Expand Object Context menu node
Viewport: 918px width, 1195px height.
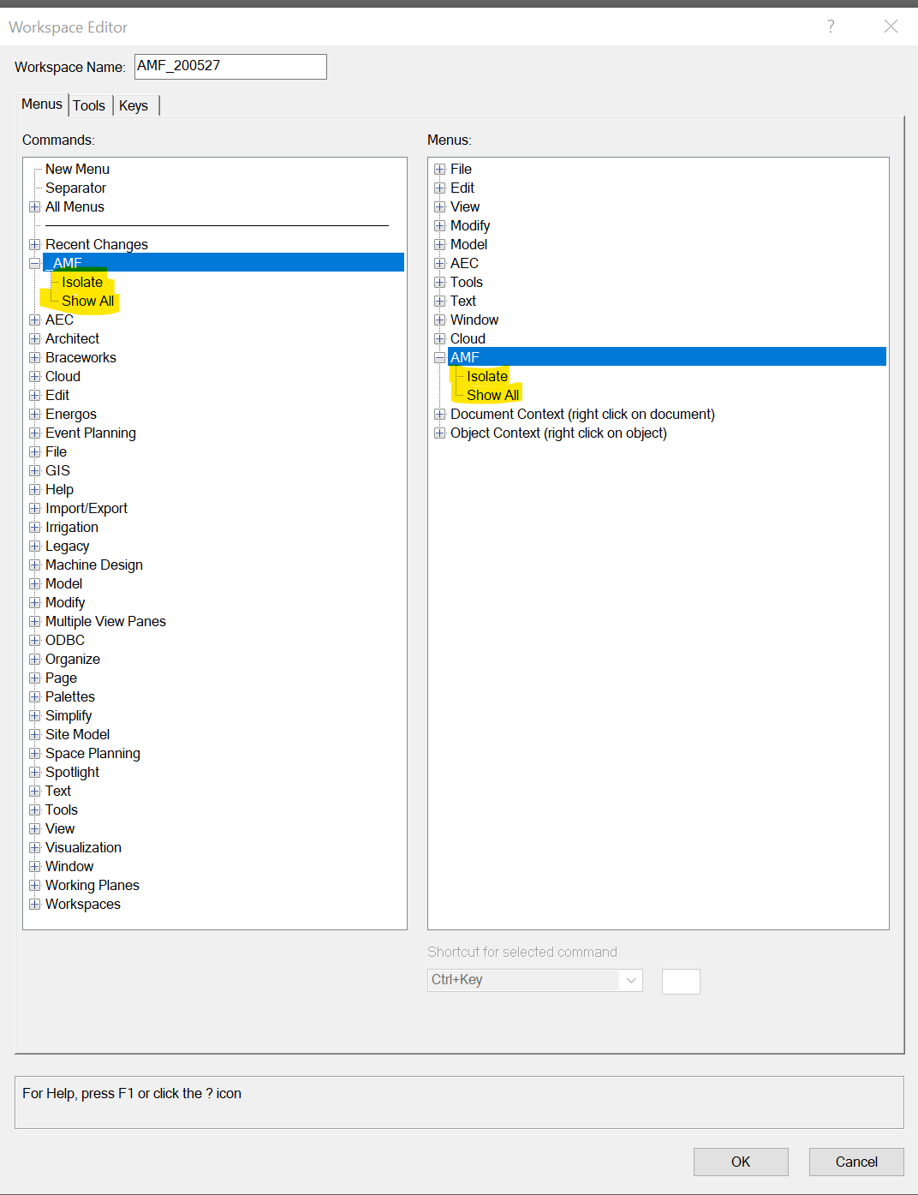pyautogui.click(x=440, y=433)
